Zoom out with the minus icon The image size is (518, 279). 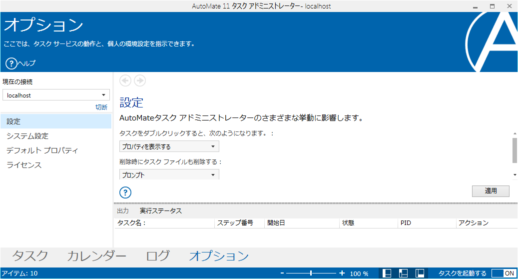282,273
